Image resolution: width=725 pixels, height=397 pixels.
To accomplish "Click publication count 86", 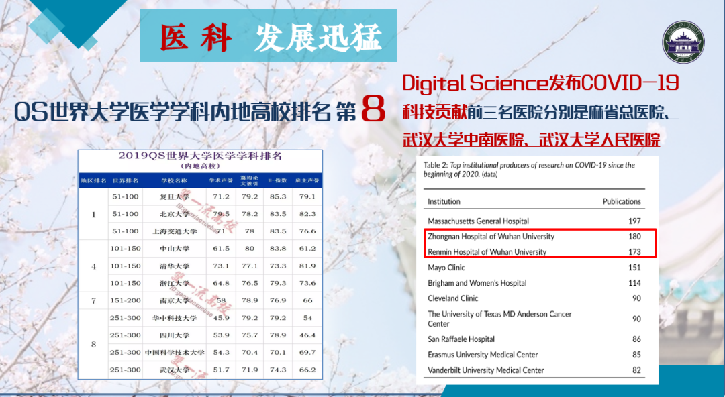I will point(636,339).
